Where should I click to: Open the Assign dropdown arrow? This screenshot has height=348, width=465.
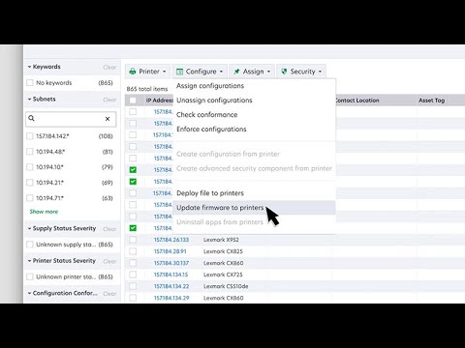click(268, 72)
